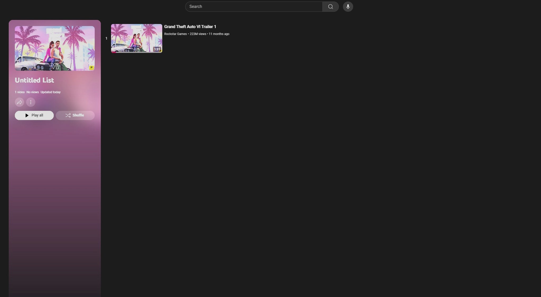Expand the Updated today playlist info area
Screen dimensions: 541x297
(50, 92)
